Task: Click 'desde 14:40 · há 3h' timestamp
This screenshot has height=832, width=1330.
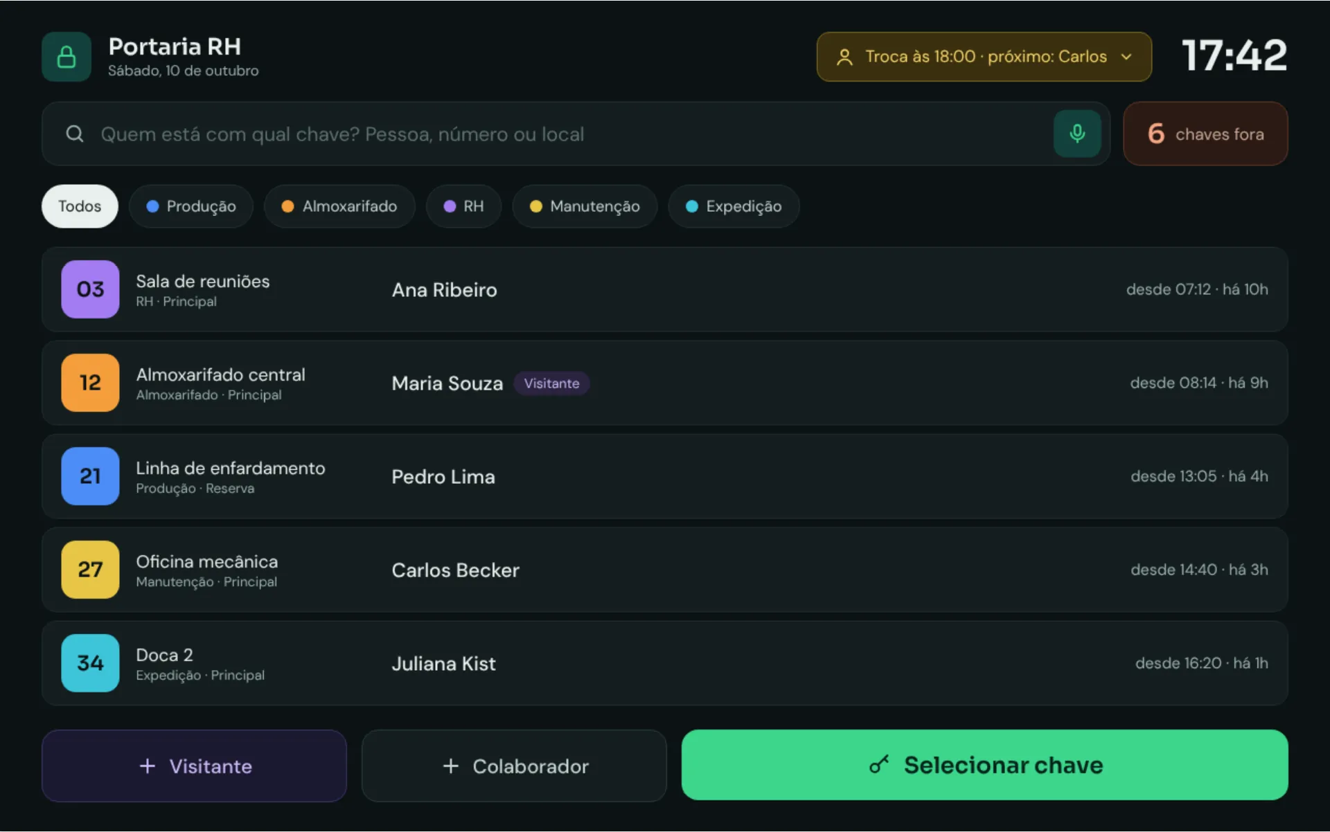Action: [x=1199, y=570]
